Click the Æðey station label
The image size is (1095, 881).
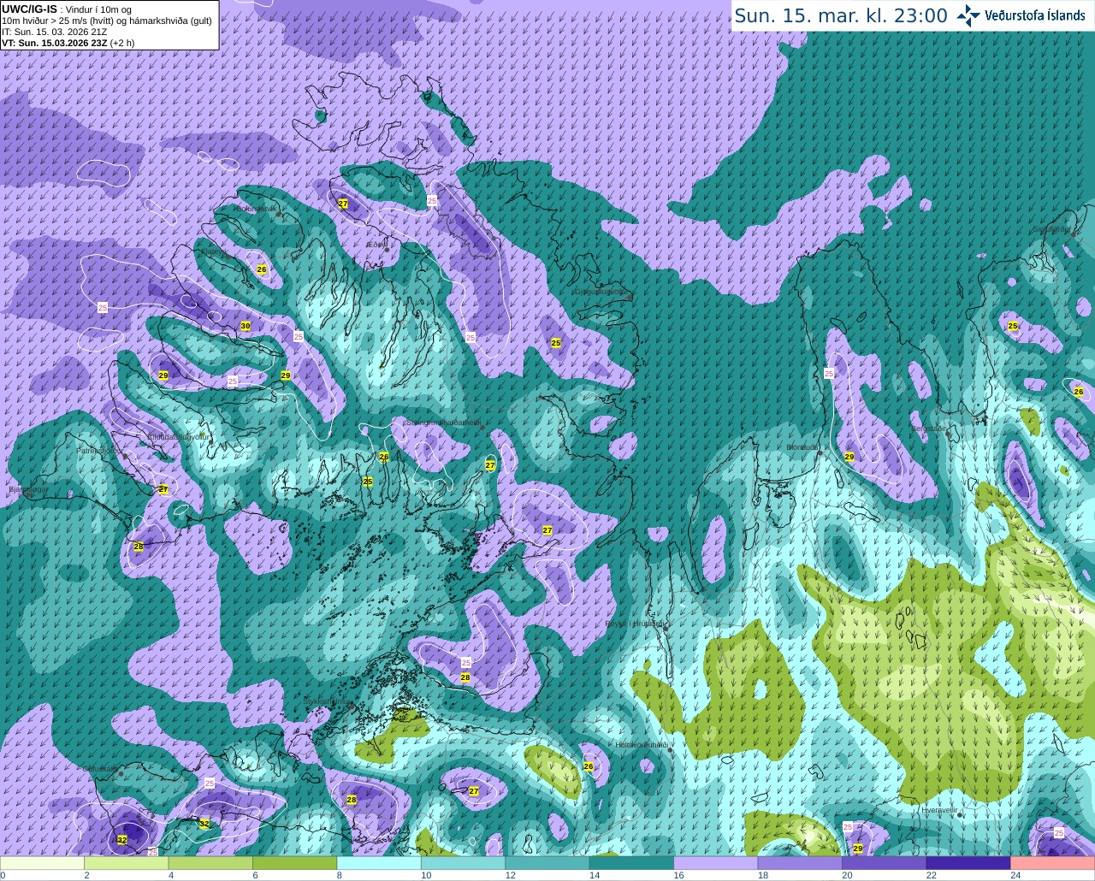[x=376, y=245]
